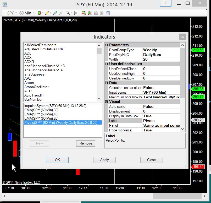Click the L link button in title bar

[165, 3]
